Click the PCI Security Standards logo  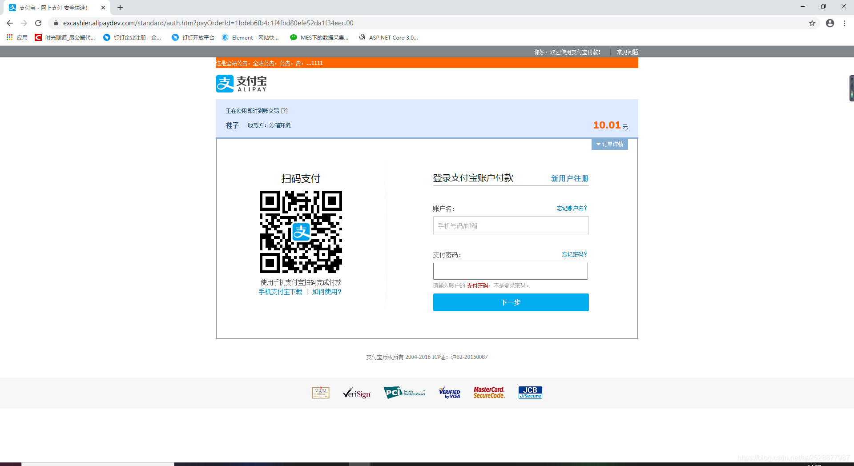pyautogui.click(x=405, y=393)
